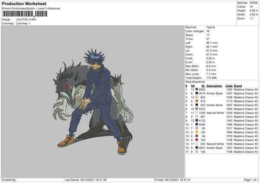Select 'Wilcom EmbroideryStudio – Level 3 Advanced' text
Viewport: 260px width, 183px height.
click(x=31, y=9)
